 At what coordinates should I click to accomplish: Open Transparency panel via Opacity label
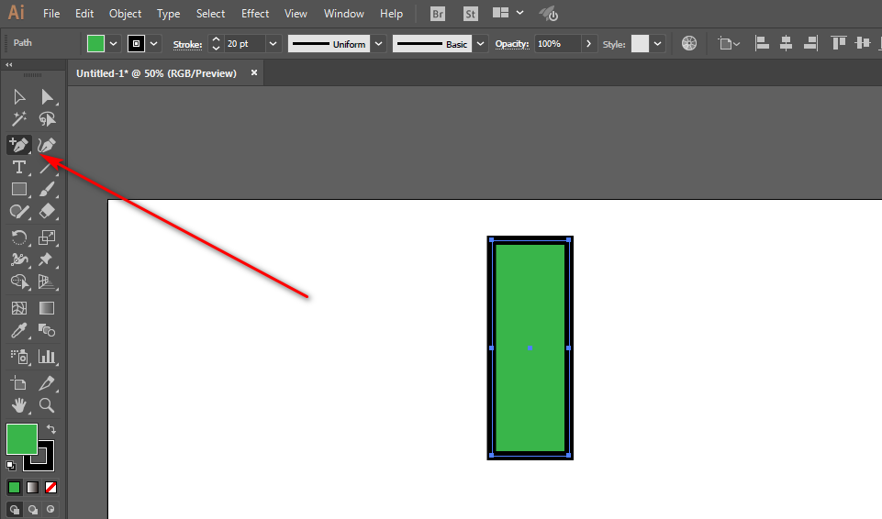(x=512, y=44)
